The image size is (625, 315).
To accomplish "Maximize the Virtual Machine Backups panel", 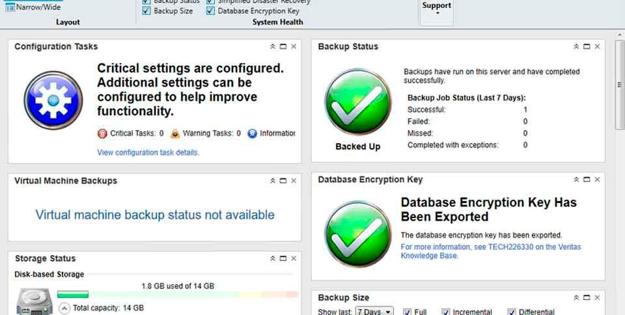I will 283,181.
